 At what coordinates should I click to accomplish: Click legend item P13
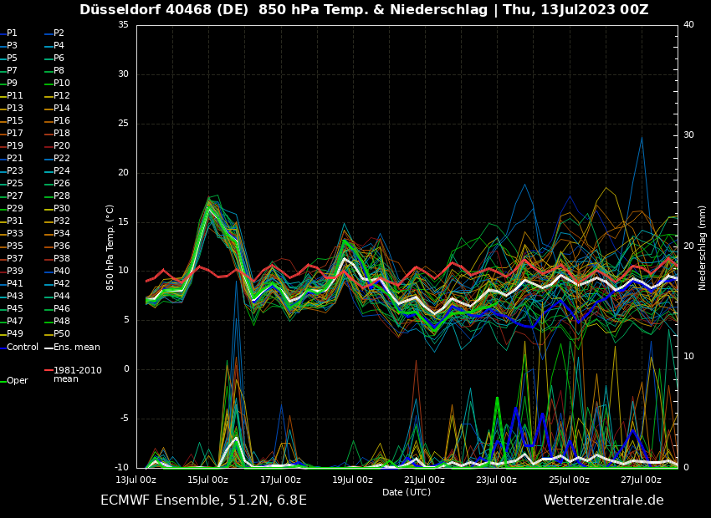point(15,109)
